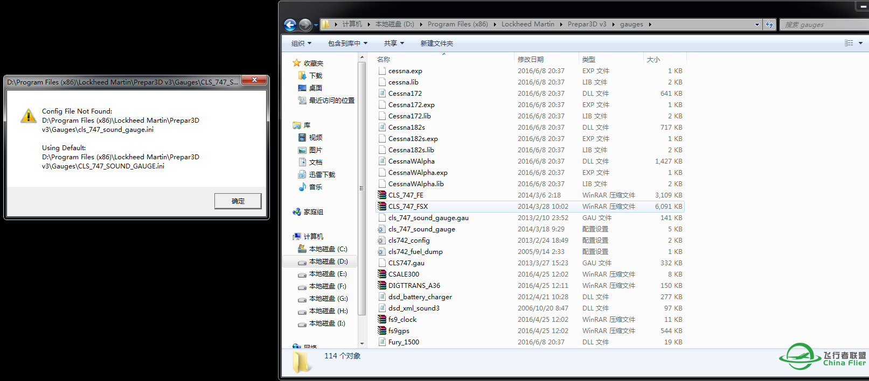Viewport: 869px width, 381px height.
Task: Click the refresh button beside address bar
Action: point(769,25)
